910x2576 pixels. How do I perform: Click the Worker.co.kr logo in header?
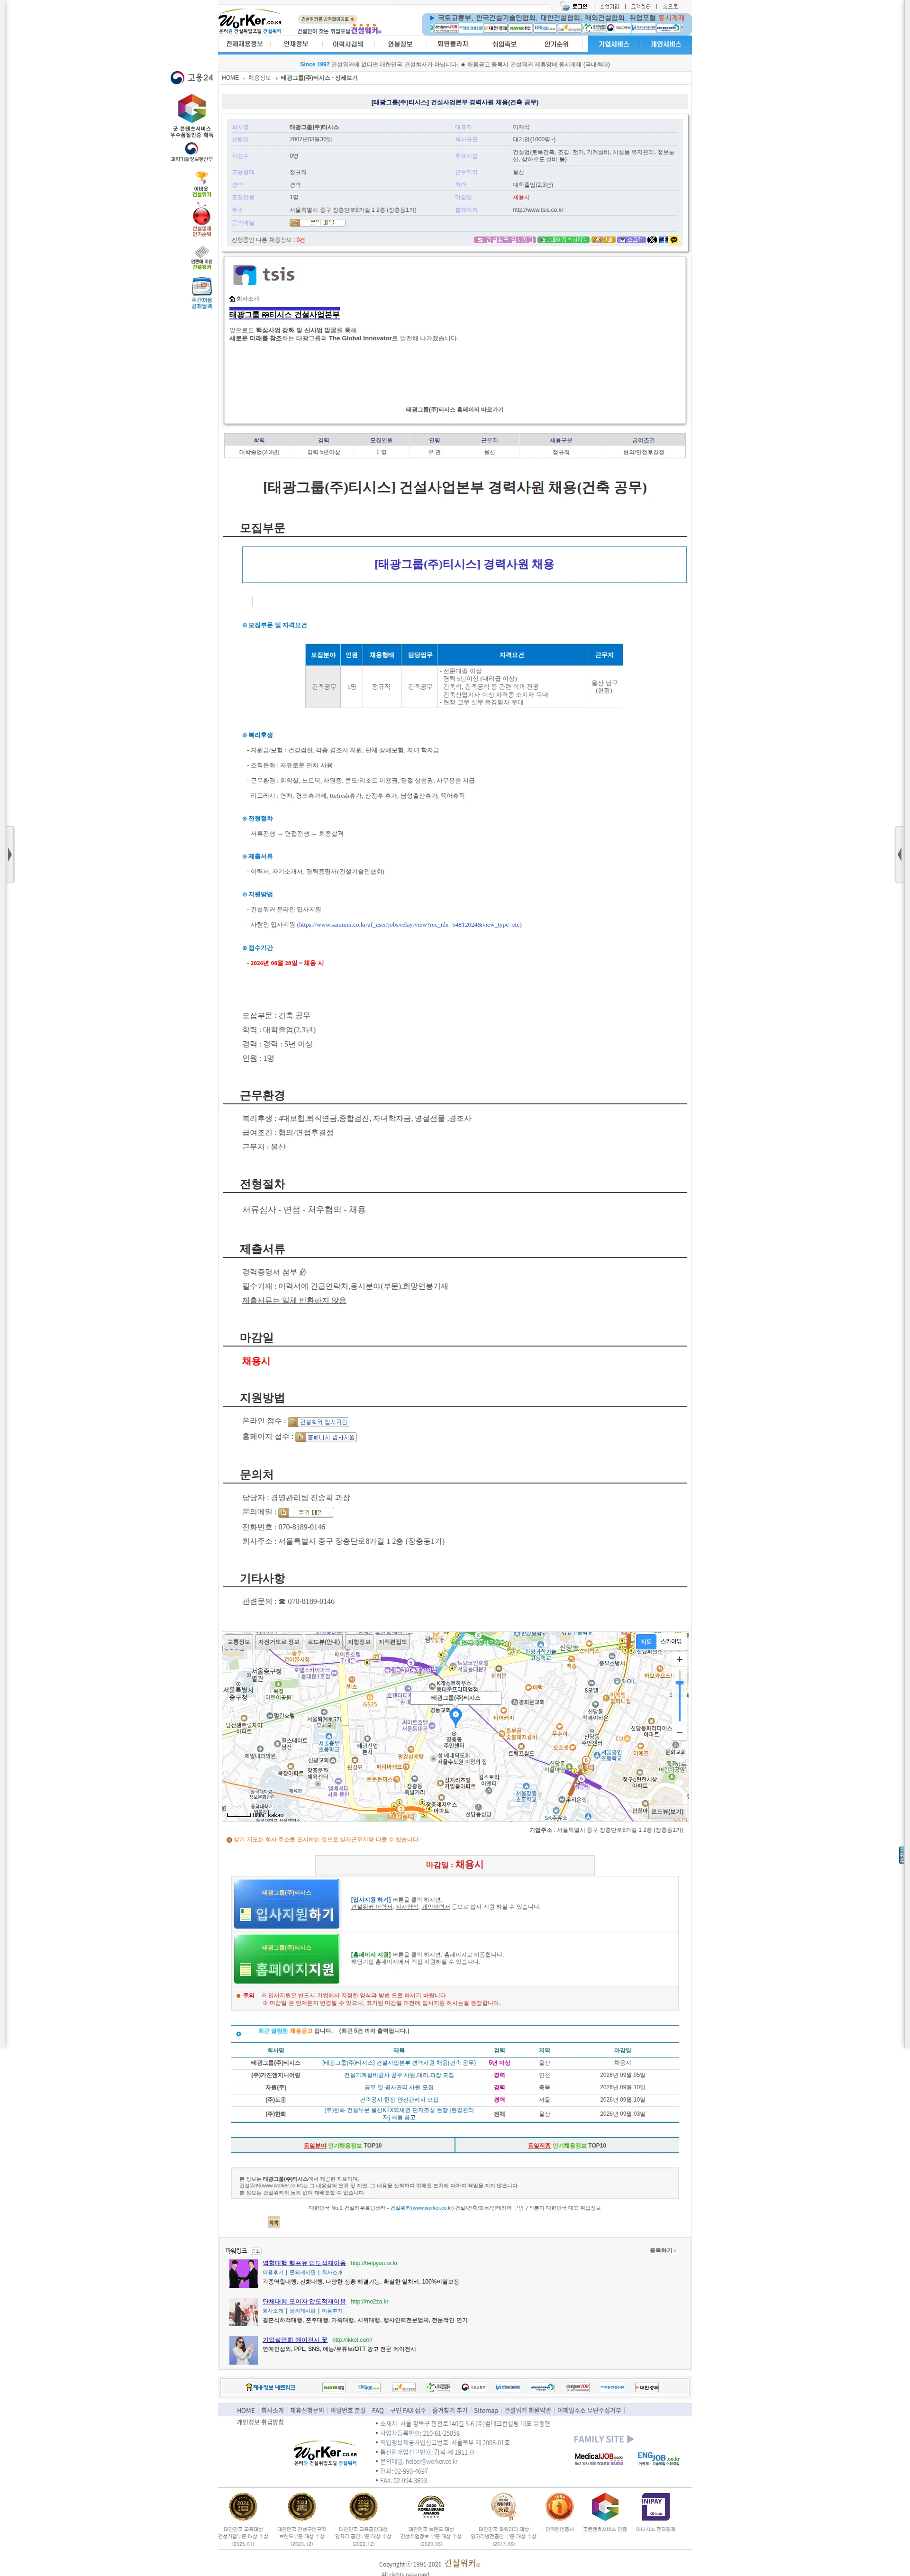250,21
